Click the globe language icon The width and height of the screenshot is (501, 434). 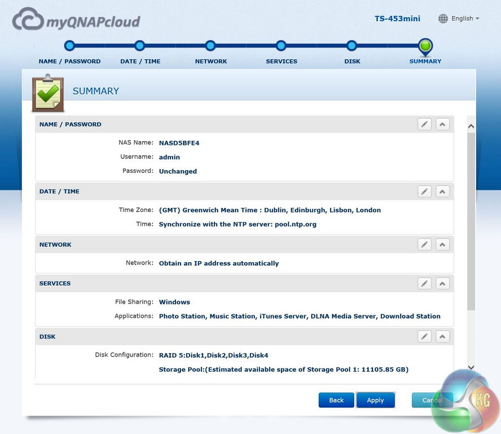tap(443, 19)
